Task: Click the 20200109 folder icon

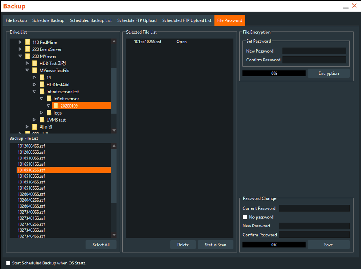Action: click(56, 106)
